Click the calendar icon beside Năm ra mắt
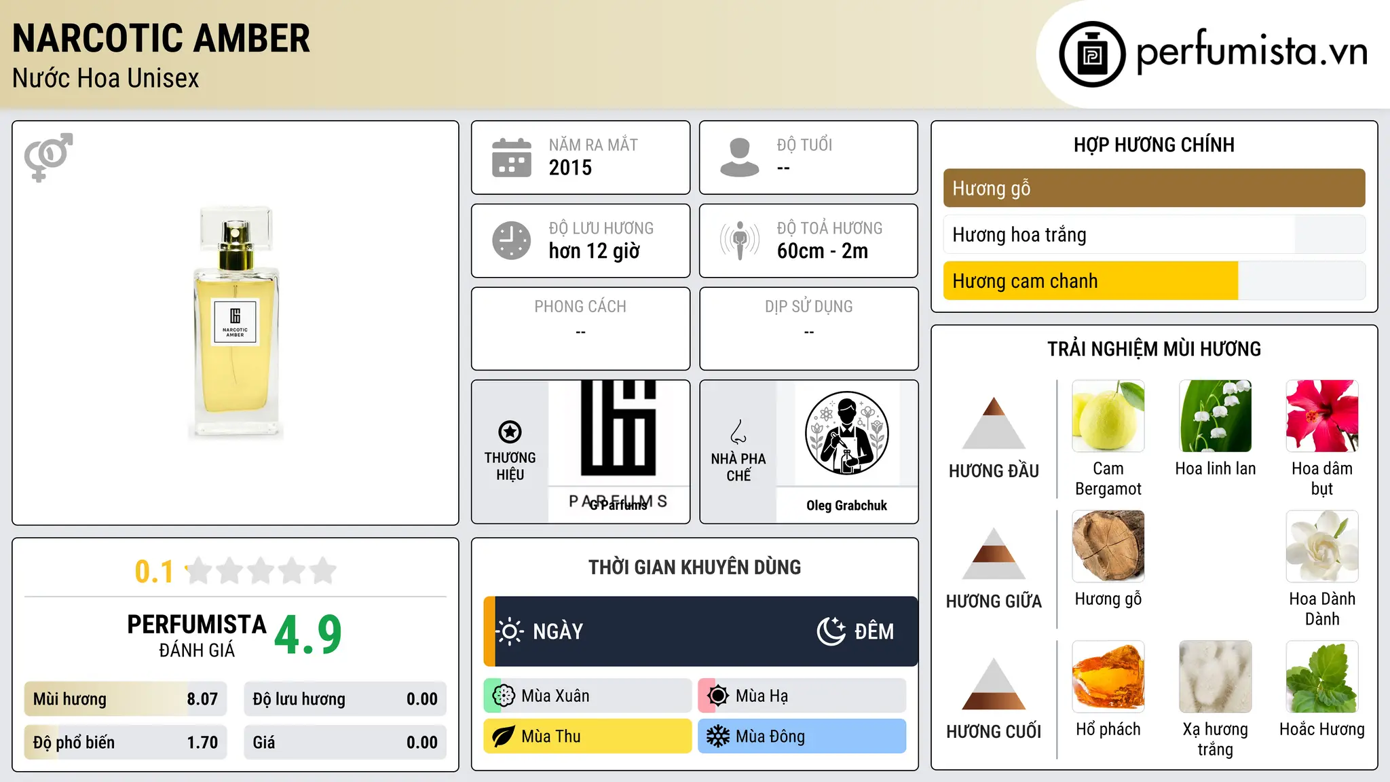 click(x=512, y=157)
